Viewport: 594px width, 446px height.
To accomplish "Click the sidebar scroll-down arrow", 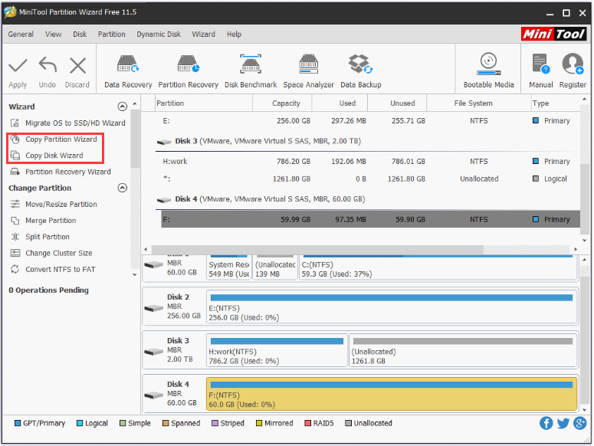I will click(x=135, y=275).
